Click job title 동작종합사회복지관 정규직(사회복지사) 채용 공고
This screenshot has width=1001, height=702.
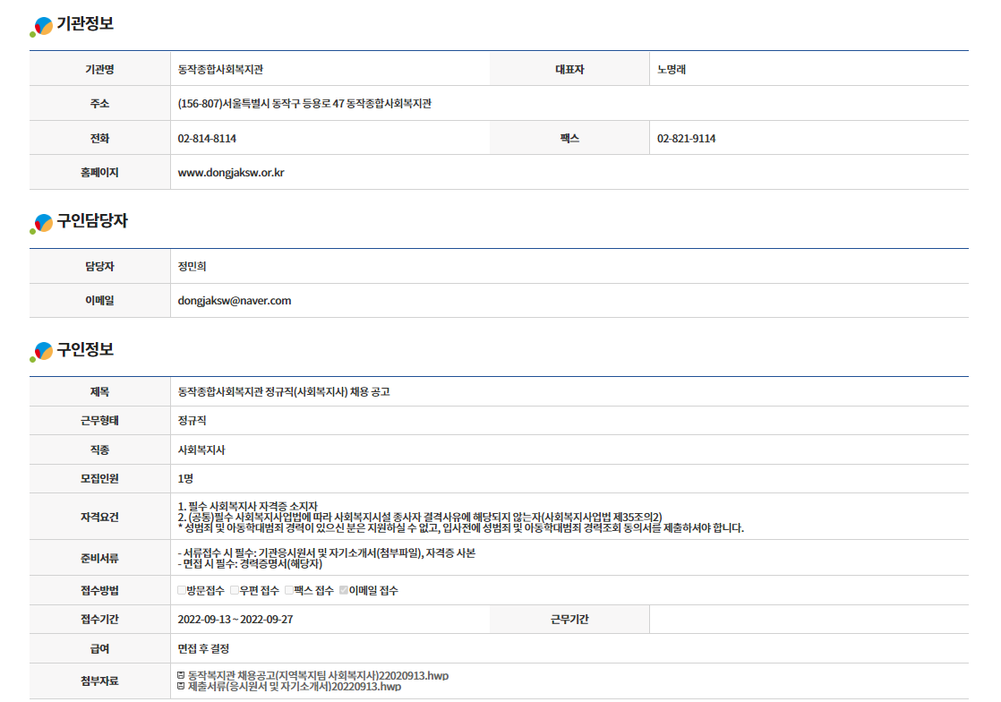click(x=284, y=392)
